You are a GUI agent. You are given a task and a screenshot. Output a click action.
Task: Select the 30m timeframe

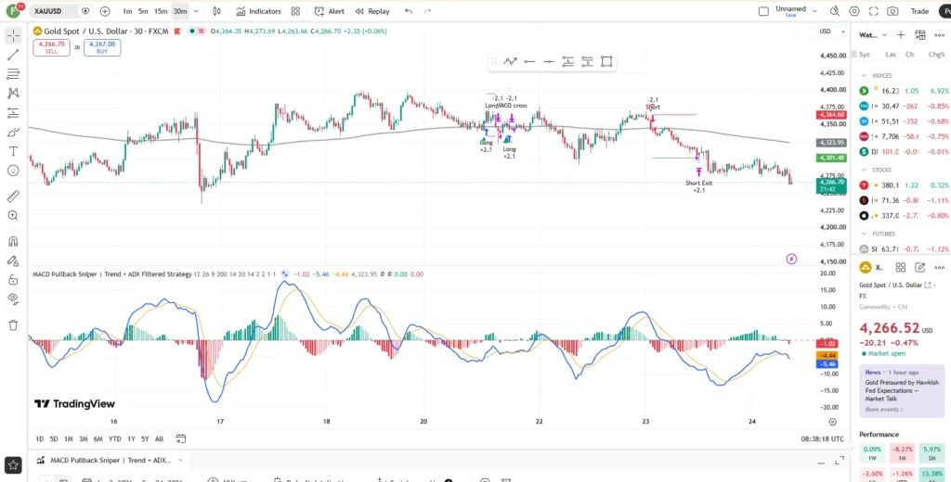(x=180, y=11)
